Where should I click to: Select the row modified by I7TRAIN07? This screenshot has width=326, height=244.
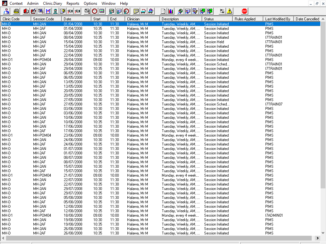point(160,104)
